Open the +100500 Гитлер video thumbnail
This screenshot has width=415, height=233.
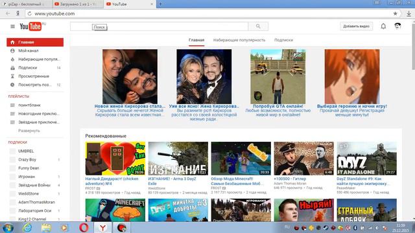304,159
